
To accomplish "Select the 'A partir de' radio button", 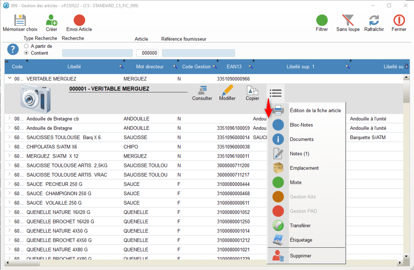I will pyautogui.click(x=26, y=46).
